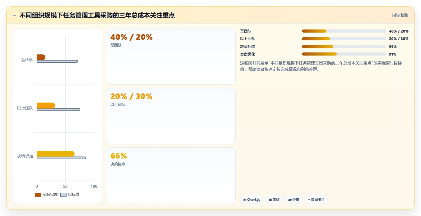The width and height of the screenshot is (421, 216).
Task: Click the yellow 实际完成 bar for 决策标准
Action: coord(56,154)
